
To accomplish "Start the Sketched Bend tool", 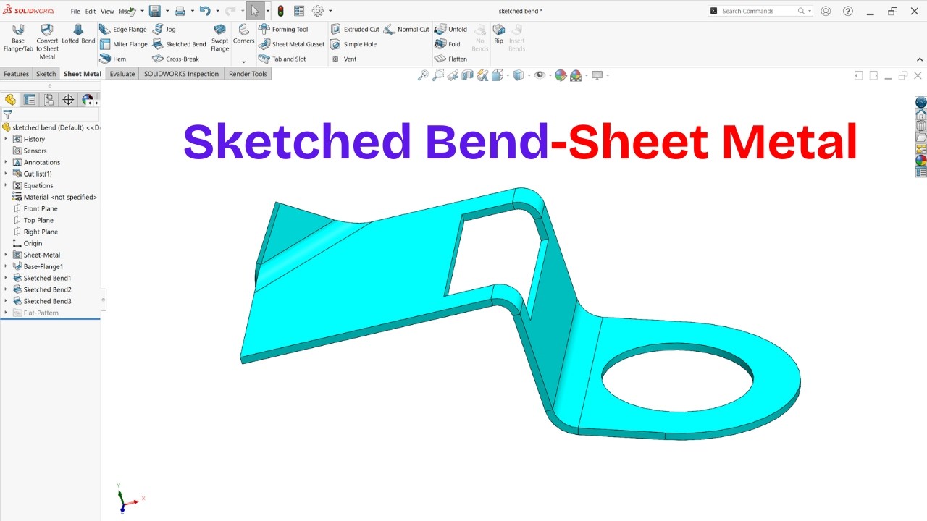I will click(179, 44).
